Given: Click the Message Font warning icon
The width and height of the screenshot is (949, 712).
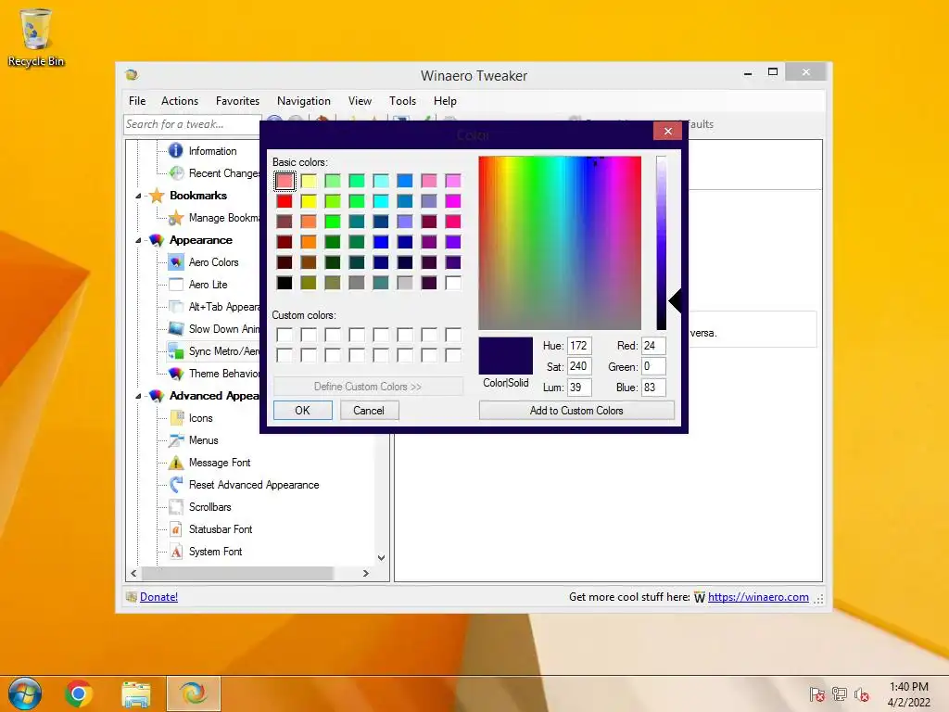Looking at the screenshot, I should [176, 463].
